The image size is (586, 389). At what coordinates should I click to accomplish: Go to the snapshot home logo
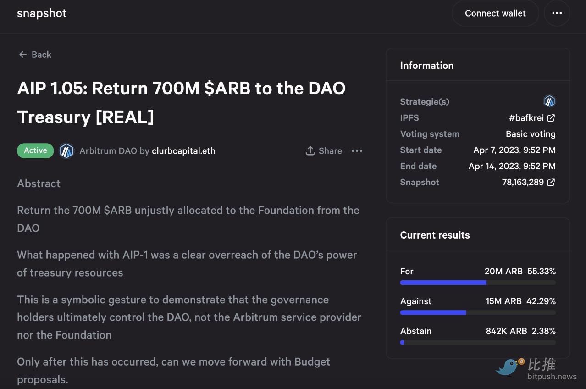coord(42,13)
